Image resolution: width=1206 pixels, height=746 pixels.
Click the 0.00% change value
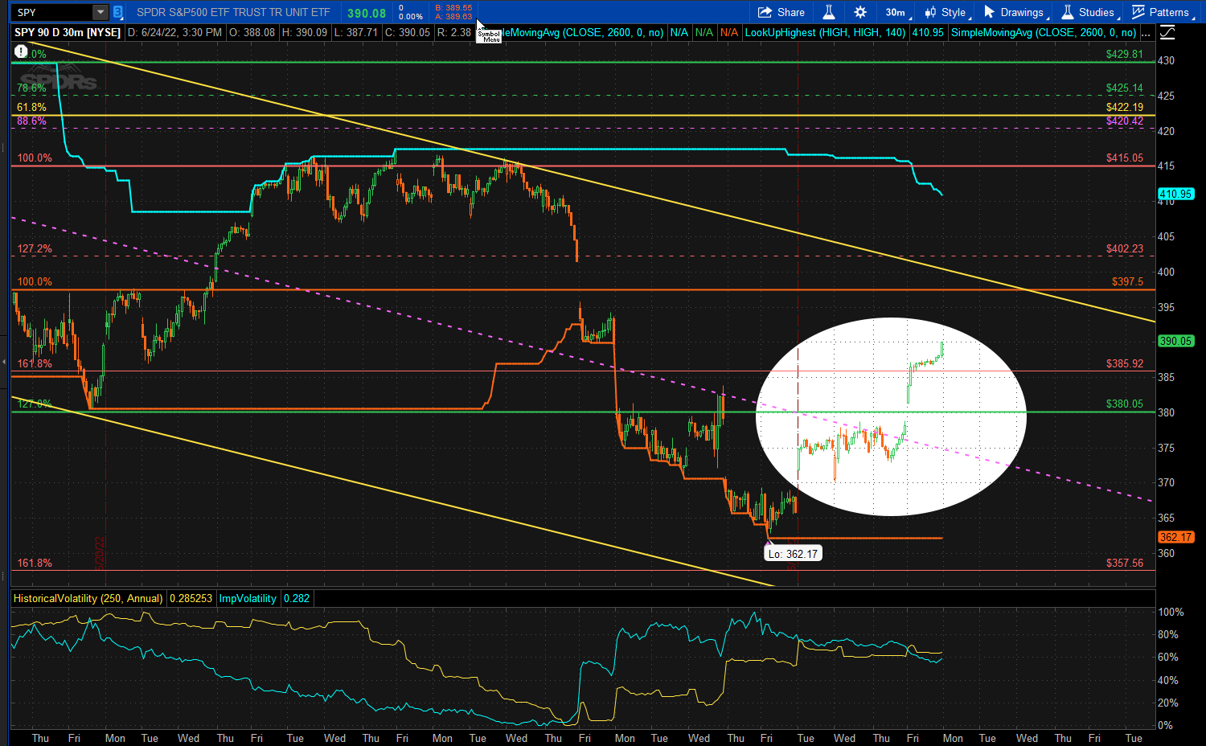411,16
